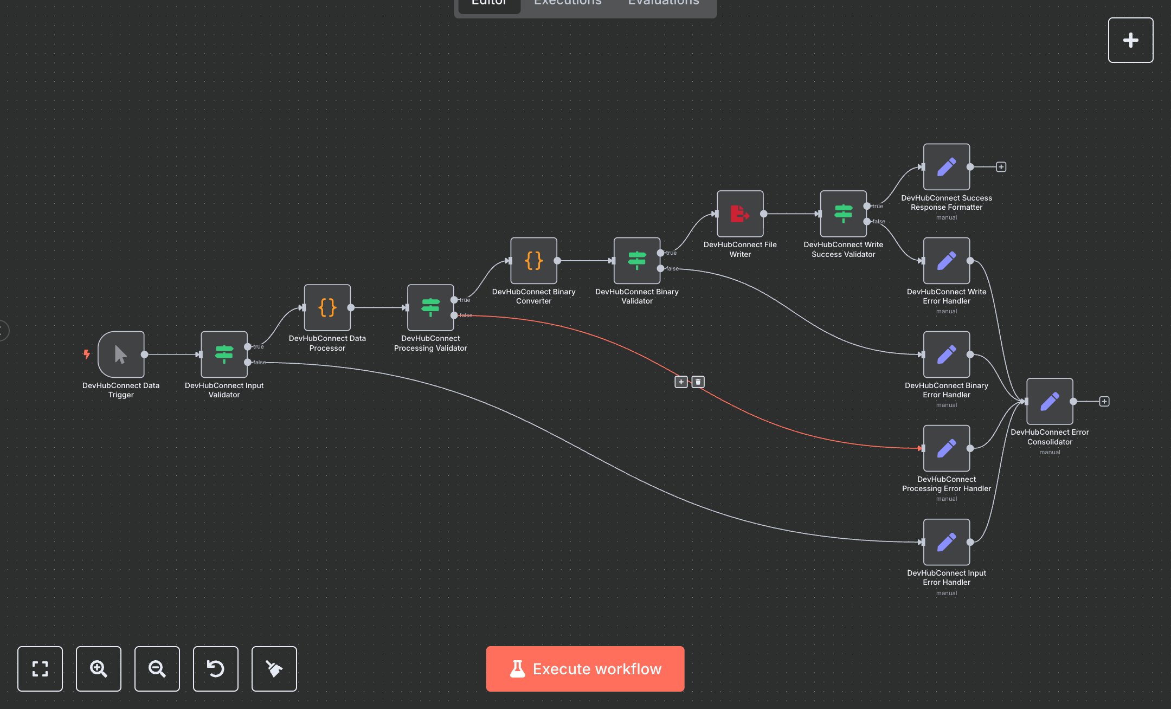
Task: Switch to the Evaluations tab
Action: (662, 3)
